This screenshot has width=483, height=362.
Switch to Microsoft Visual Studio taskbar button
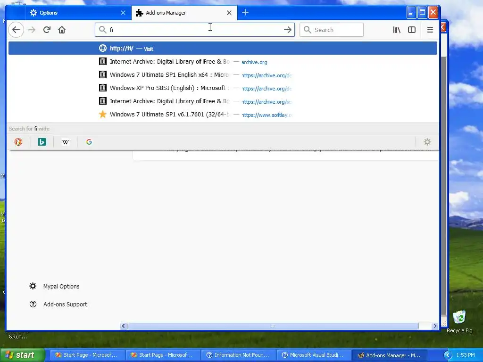314,355
